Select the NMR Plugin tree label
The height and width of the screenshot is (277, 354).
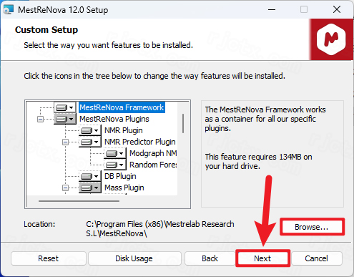click(x=124, y=130)
